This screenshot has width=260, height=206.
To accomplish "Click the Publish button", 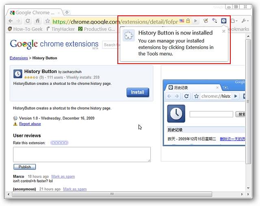I will [x=24, y=167].
